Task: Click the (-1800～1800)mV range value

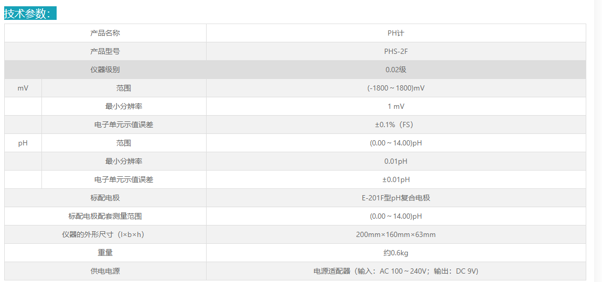Action: tap(395, 88)
